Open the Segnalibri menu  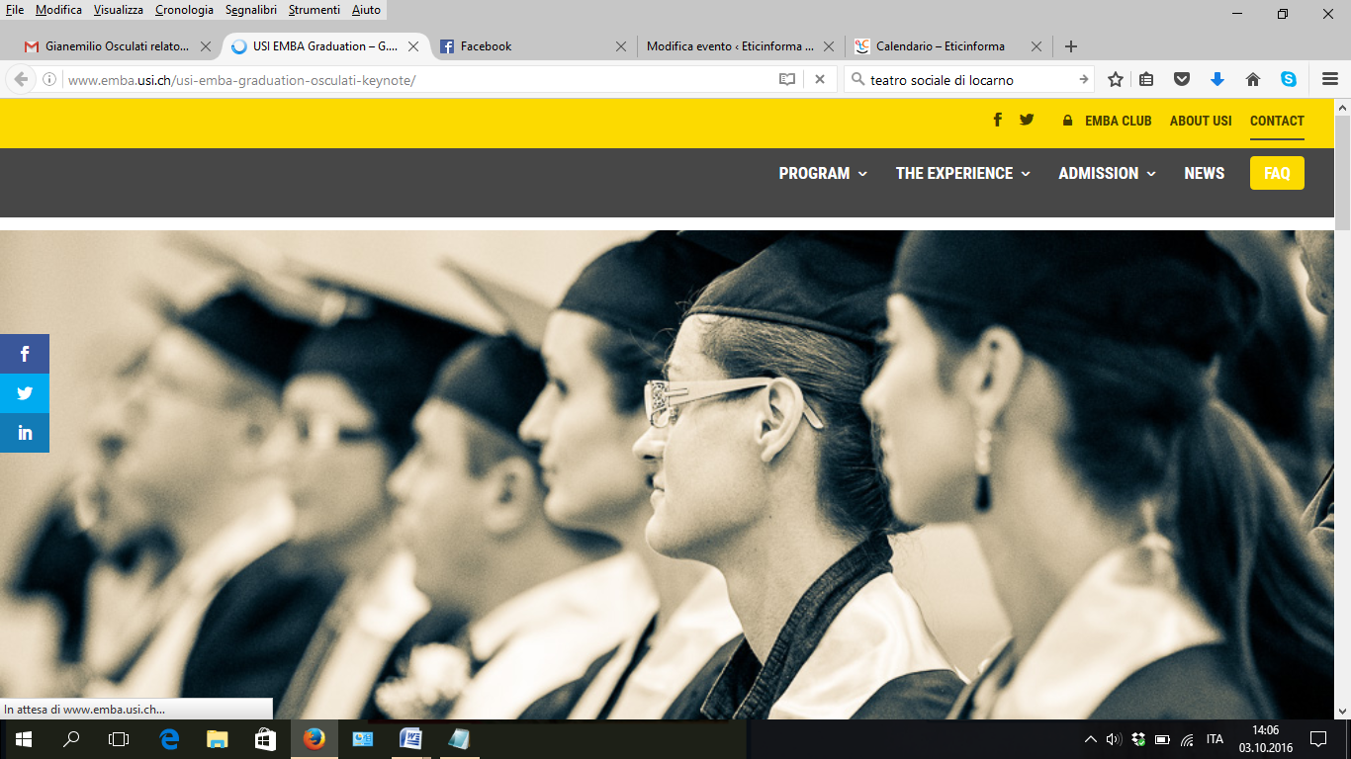252,10
